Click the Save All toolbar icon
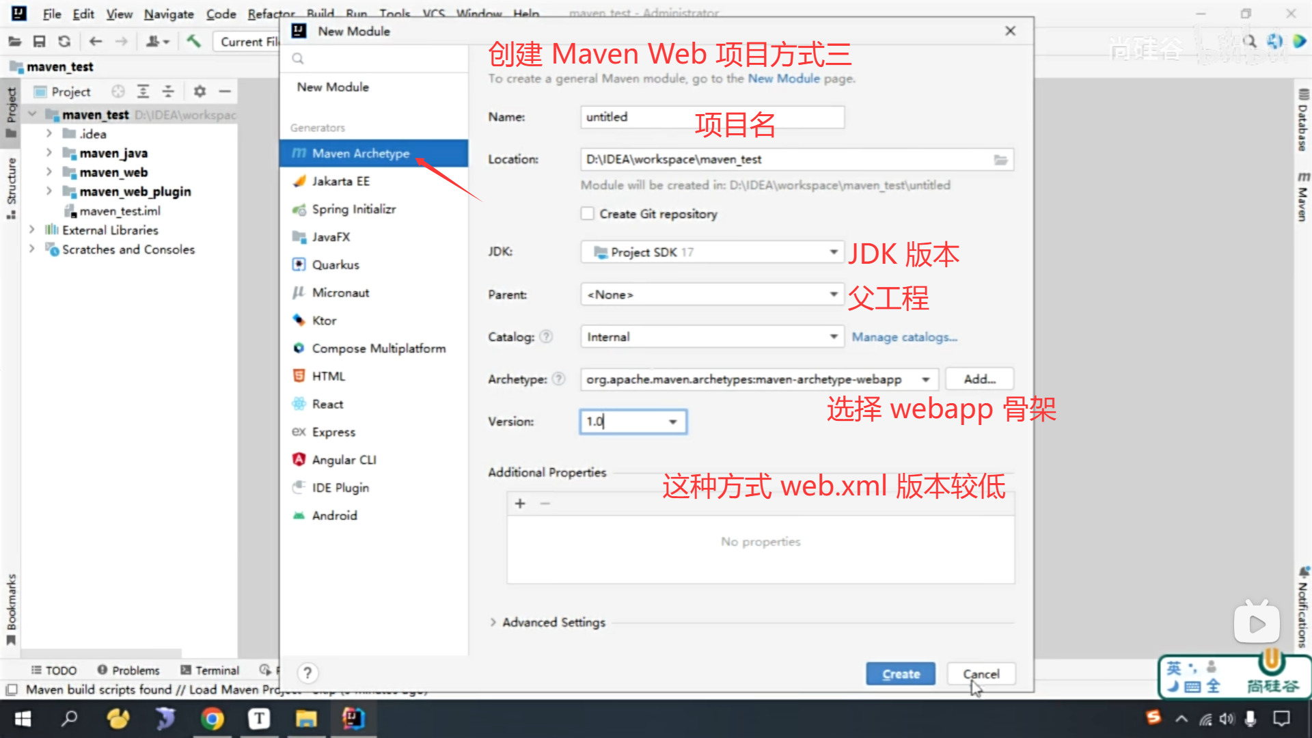The width and height of the screenshot is (1312, 738). click(40, 42)
